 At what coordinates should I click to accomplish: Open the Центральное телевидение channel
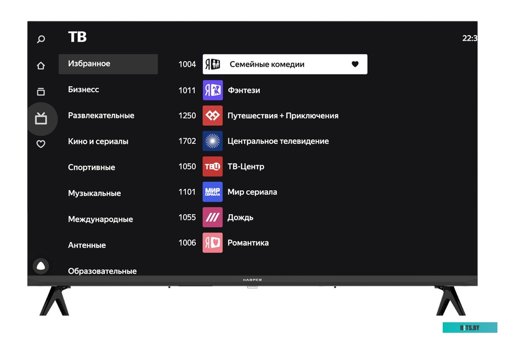point(278,141)
